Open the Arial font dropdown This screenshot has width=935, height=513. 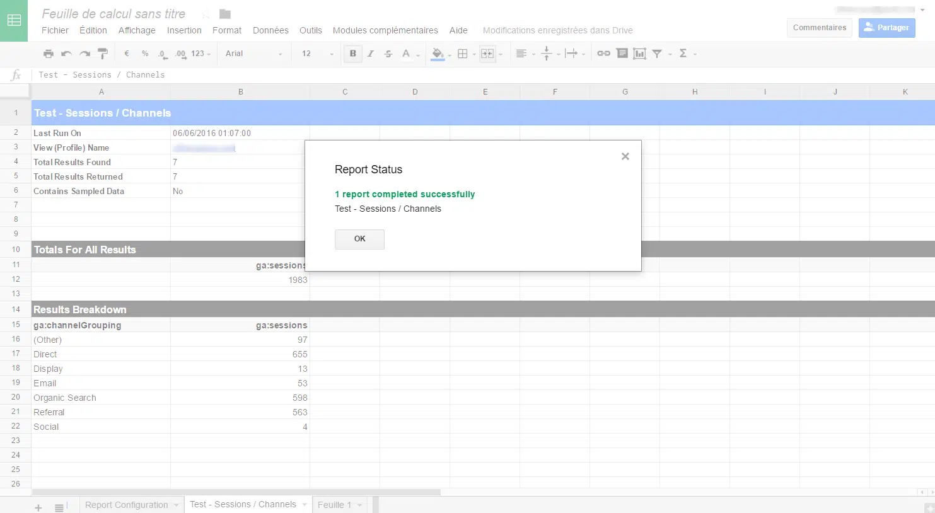[x=253, y=54]
